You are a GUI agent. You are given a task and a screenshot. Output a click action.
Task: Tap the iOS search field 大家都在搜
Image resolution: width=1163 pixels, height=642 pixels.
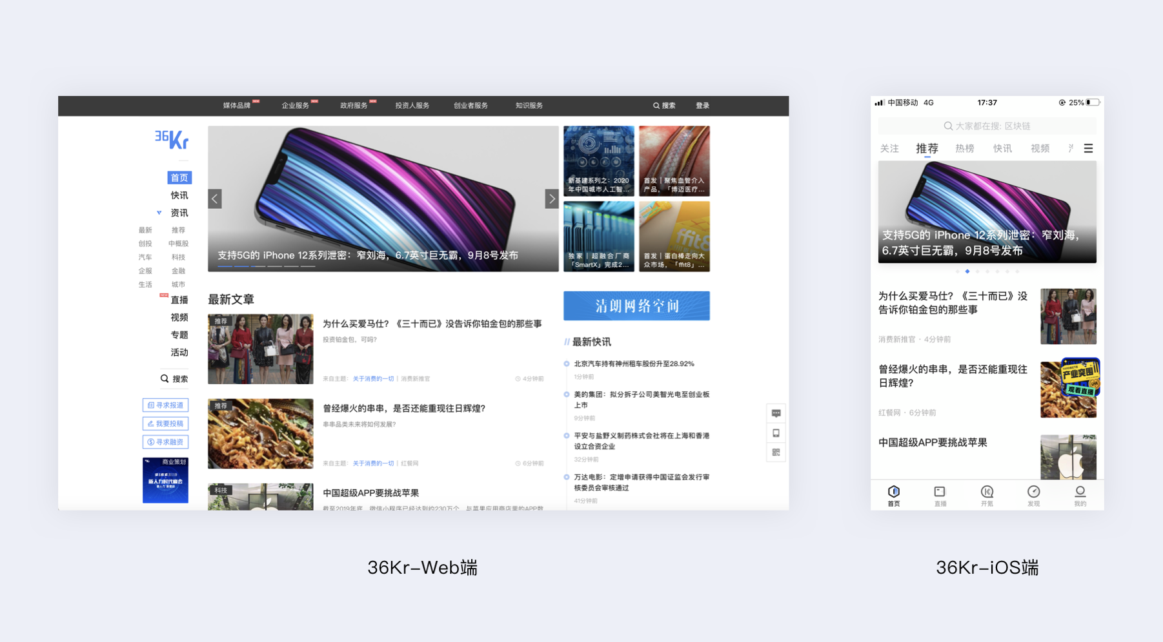[x=987, y=126]
